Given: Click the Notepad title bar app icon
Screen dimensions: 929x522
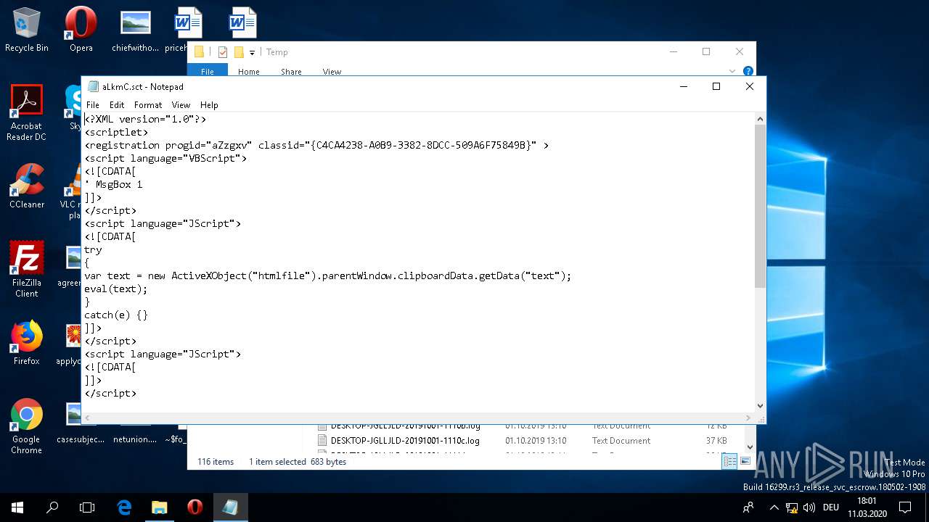Looking at the screenshot, I should [x=93, y=86].
